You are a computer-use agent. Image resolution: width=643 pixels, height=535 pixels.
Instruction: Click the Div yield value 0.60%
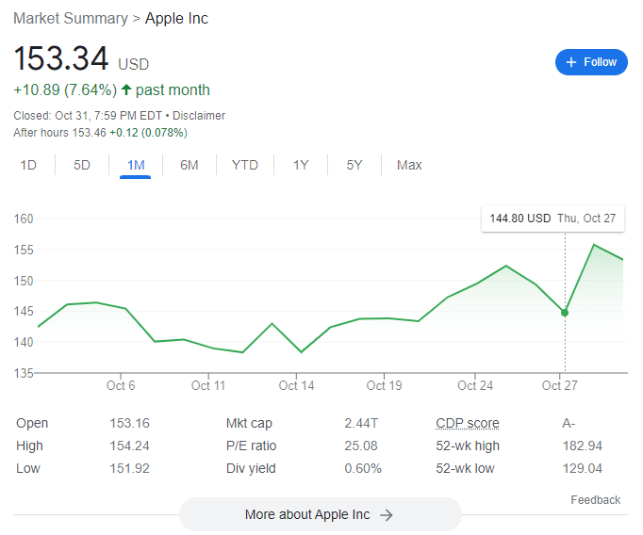pos(363,468)
